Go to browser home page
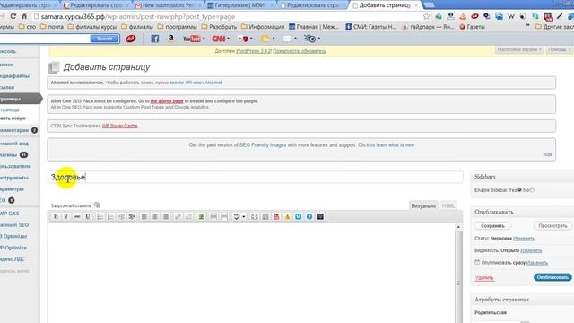Screen dimensions: 574x323 coord(24,16)
